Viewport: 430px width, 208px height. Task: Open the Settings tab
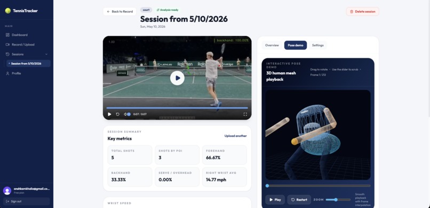(x=318, y=45)
